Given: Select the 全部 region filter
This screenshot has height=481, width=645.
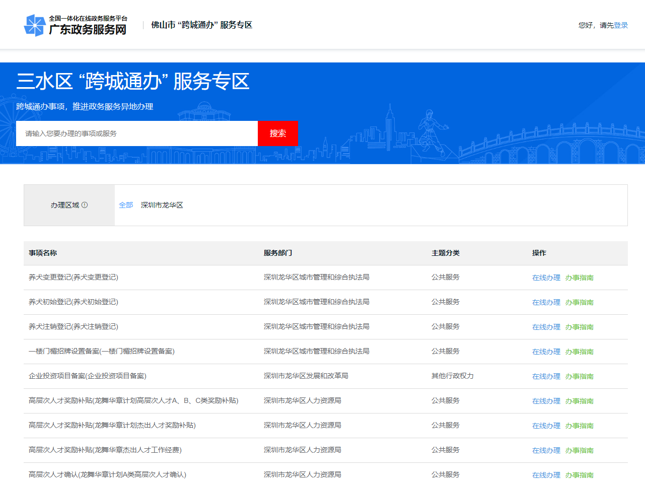Looking at the screenshot, I should [126, 205].
